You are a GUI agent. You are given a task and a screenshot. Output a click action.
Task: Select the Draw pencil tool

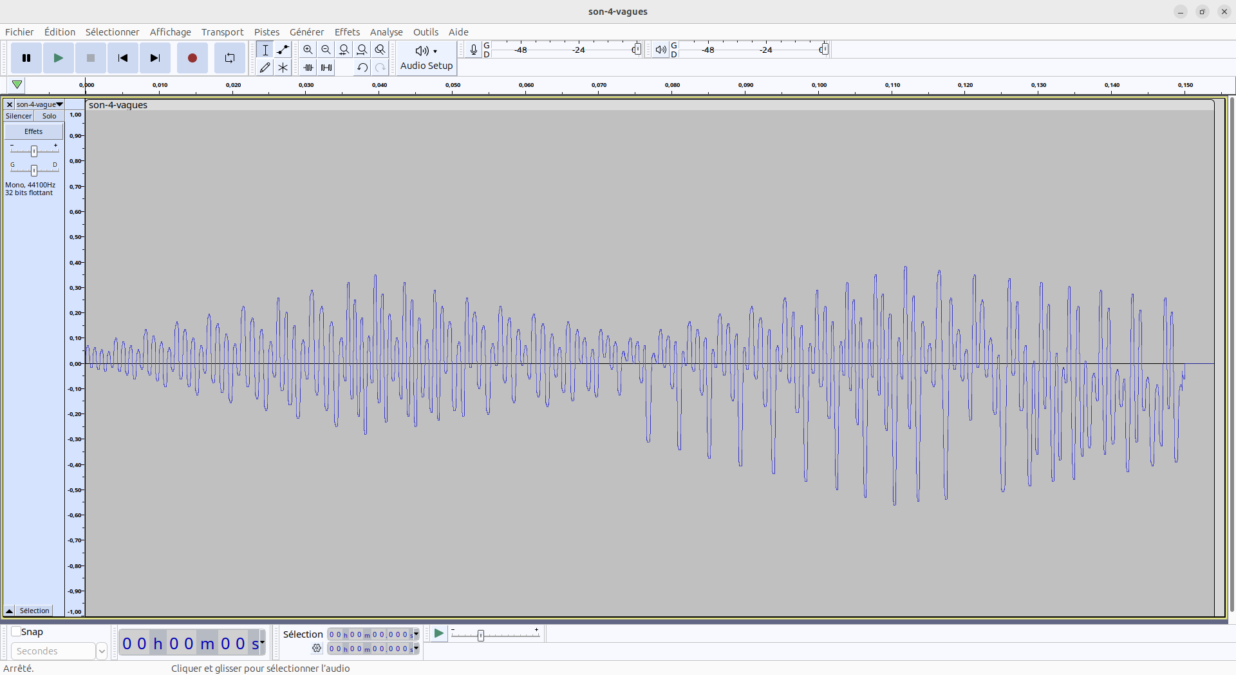pyautogui.click(x=265, y=68)
